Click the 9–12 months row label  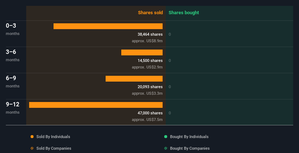(13, 108)
